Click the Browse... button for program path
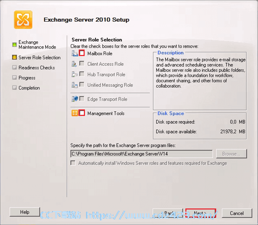This screenshot has width=258, height=225. 231,154
